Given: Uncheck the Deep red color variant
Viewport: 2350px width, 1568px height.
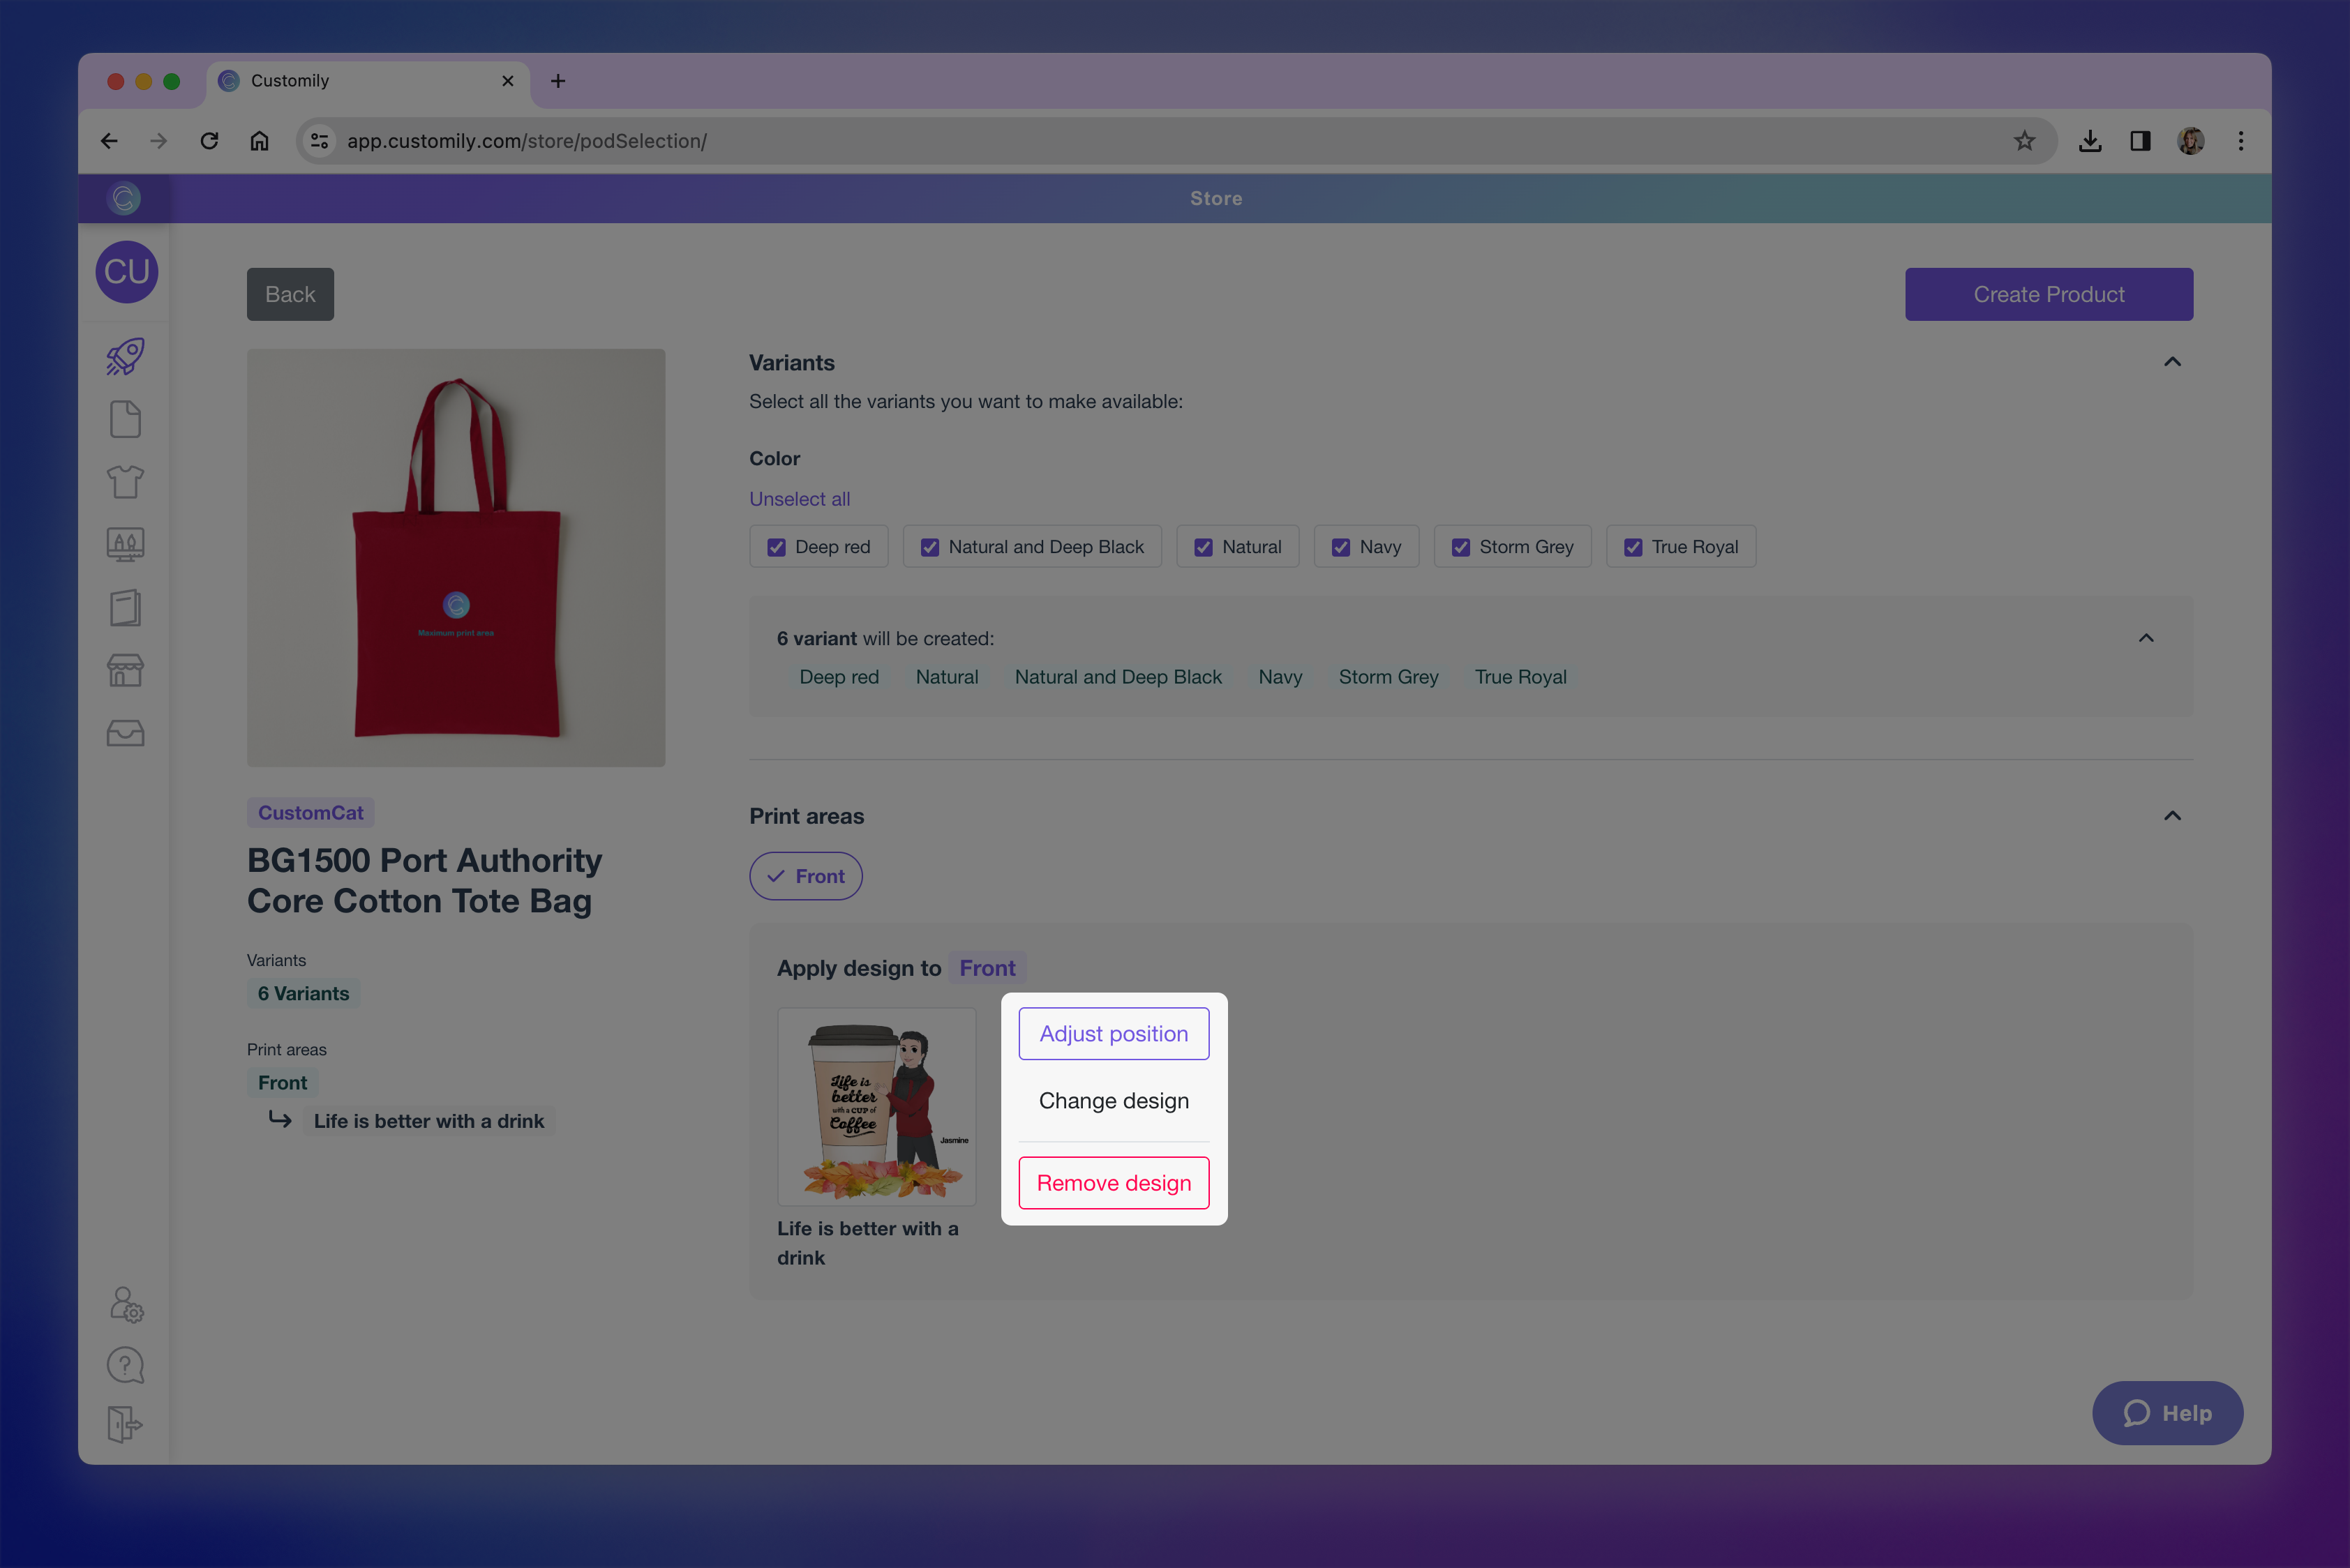Looking at the screenshot, I should coord(777,547).
